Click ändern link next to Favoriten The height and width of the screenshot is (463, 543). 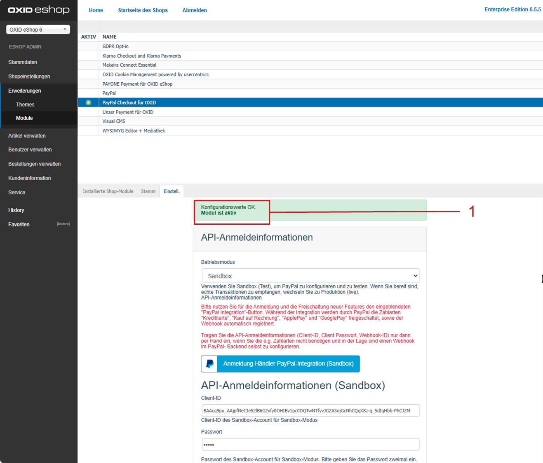click(63, 224)
